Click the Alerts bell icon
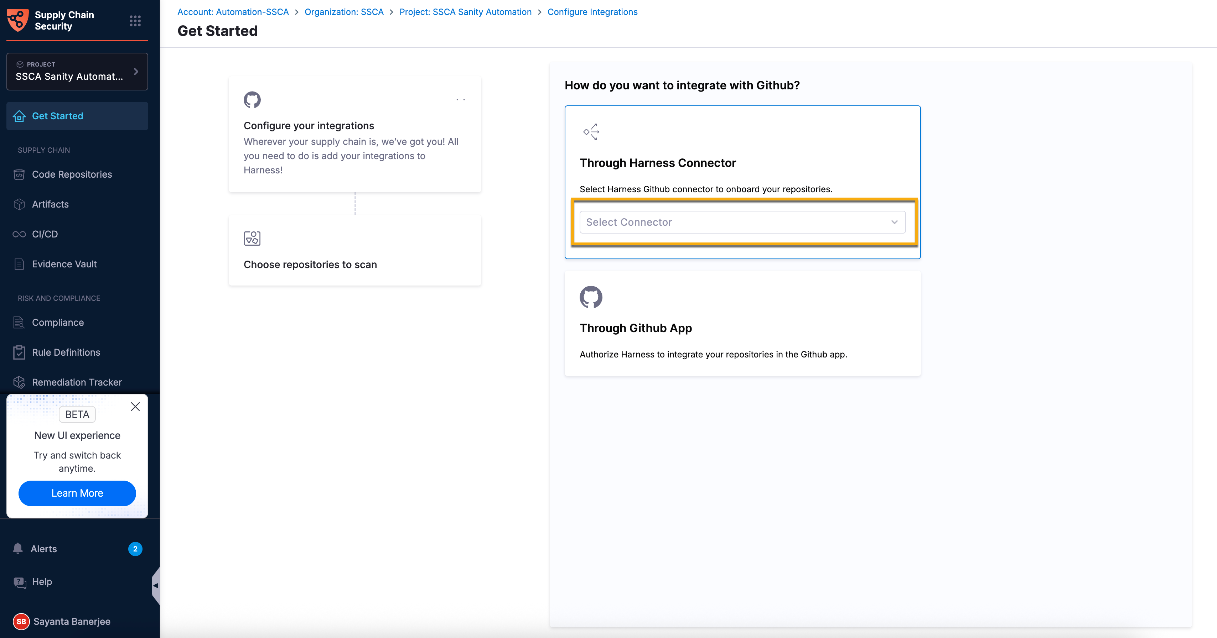This screenshot has width=1217, height=638. (x=18, y=548)
